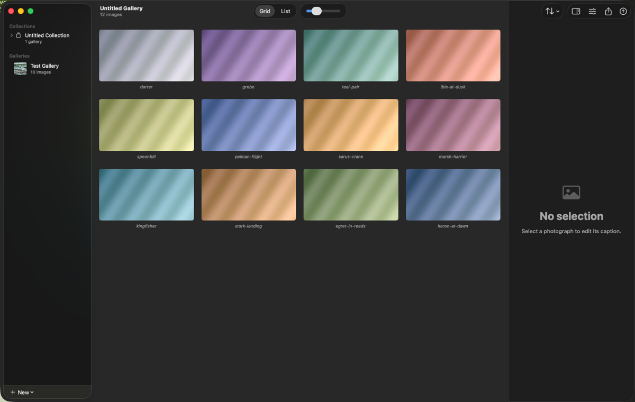The width and height of the screenshot is (635, 402).
Task: Click the pelican-flight image
Action: point(249,125)
